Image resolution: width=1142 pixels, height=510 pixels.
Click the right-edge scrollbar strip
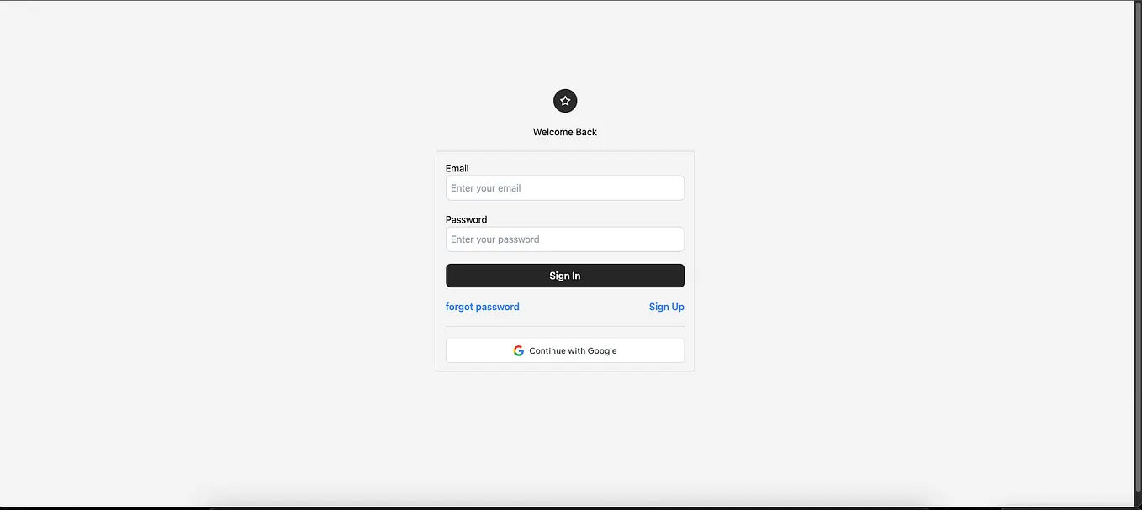click(x=1135, y=252)
